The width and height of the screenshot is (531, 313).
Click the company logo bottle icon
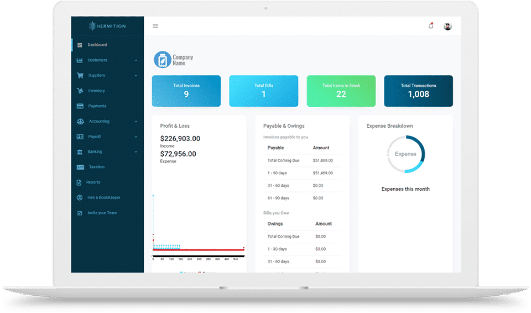pos(163,60)
